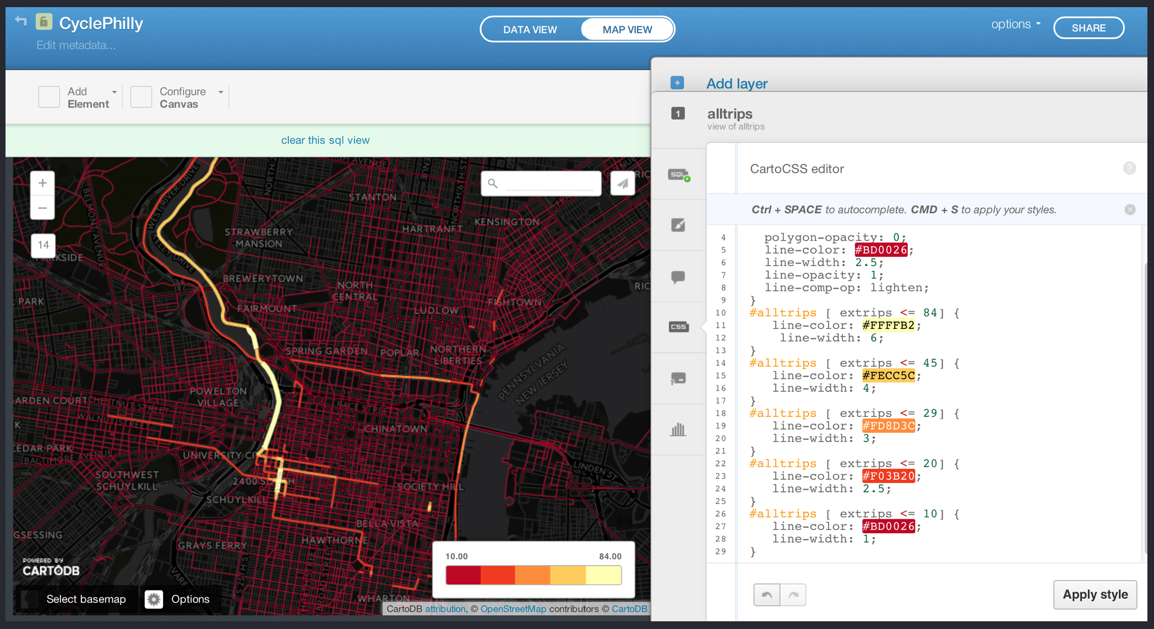This screenshot has height=629, width=1154.
Task: Switch to DATA VIEW tab
Action: [530, 29]
